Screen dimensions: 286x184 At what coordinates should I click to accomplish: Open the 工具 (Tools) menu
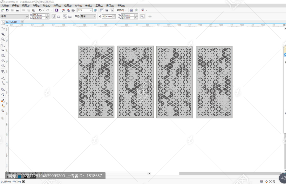click(99, 6)
